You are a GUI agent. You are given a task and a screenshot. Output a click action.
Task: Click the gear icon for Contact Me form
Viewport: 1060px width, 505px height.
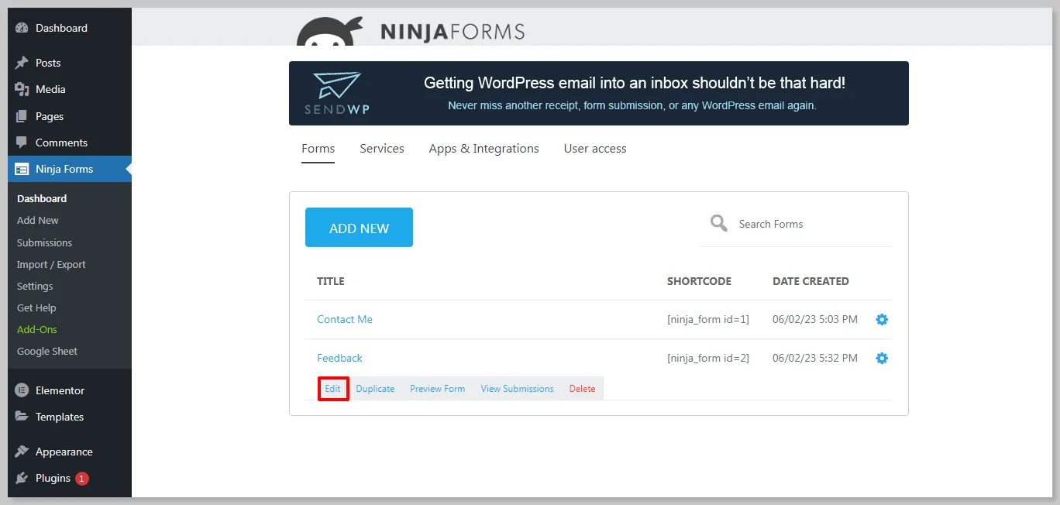coord(881,320)
